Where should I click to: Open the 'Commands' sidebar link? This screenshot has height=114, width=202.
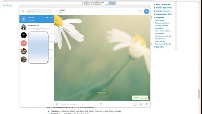point(159,33)
